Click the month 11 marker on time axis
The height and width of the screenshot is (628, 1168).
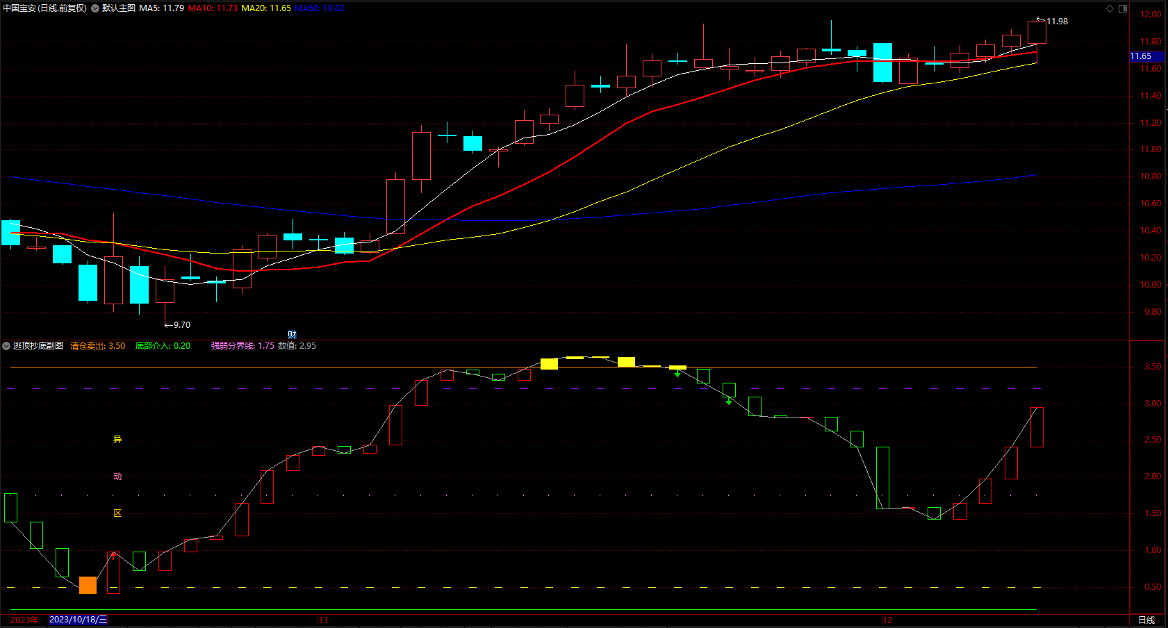click(x=323, y=620)
